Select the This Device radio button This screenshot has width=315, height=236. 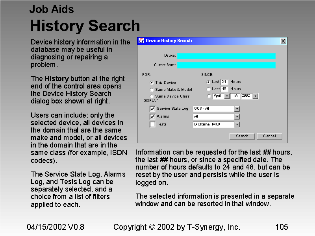151,82
